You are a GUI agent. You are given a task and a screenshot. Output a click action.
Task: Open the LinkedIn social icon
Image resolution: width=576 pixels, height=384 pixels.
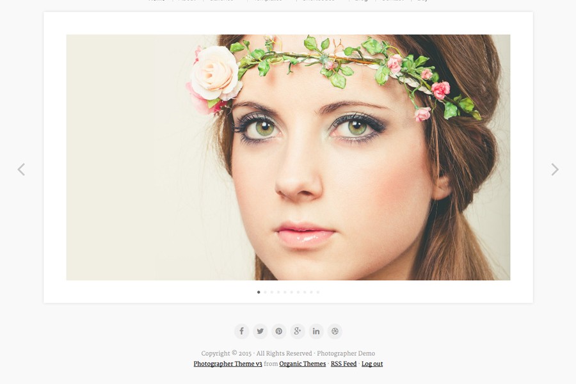click(316, 331)
